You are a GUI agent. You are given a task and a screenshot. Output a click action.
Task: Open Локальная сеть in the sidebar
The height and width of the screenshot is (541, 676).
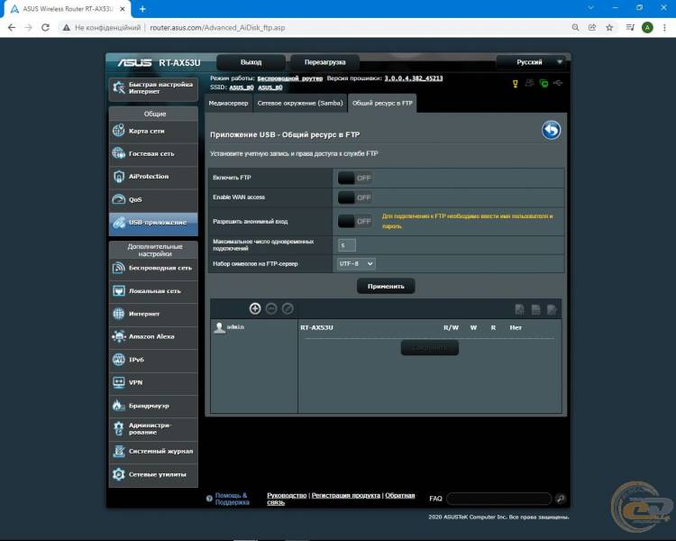(x=153, y=291)
